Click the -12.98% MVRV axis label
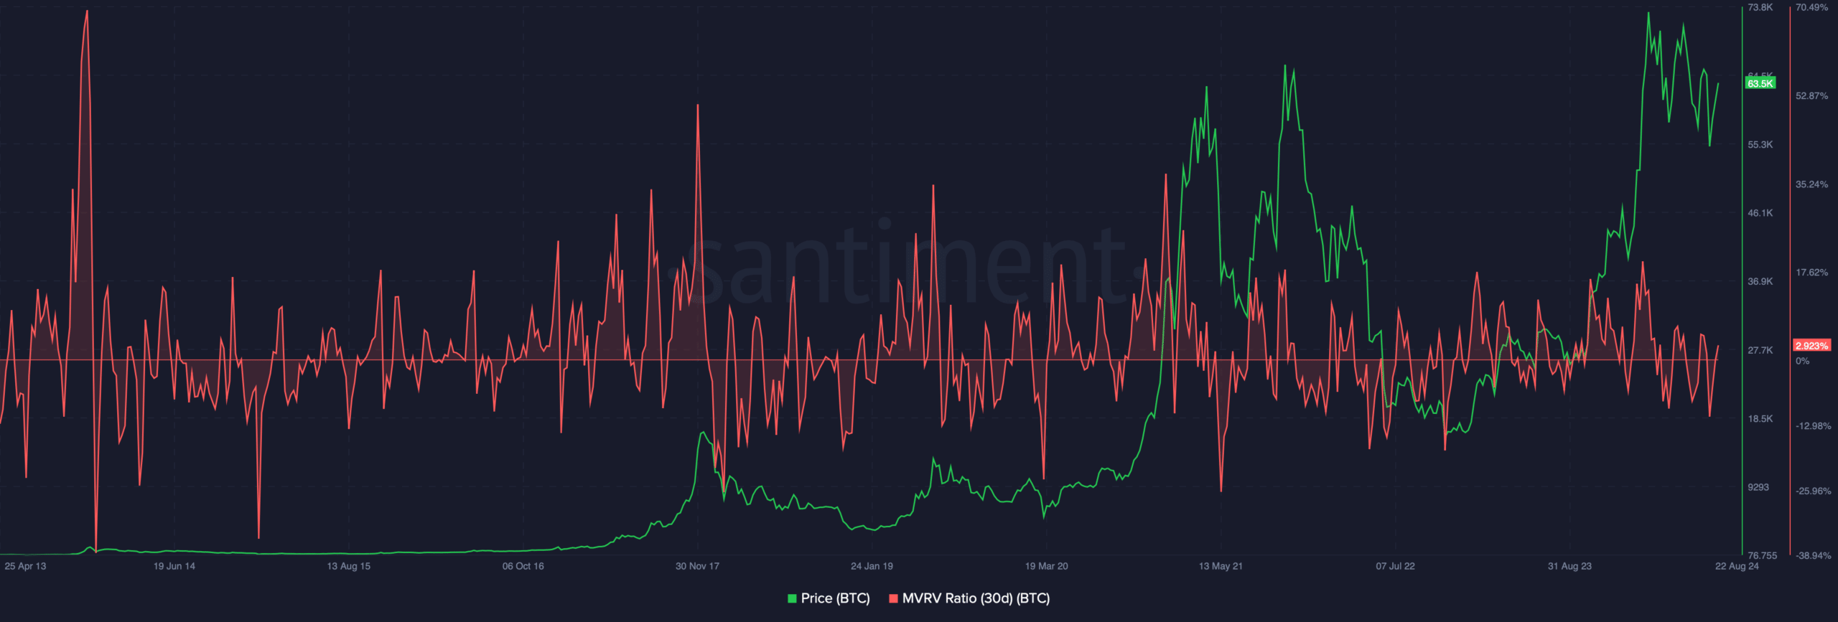The image size is (1838, 622). pos(1814,426)
